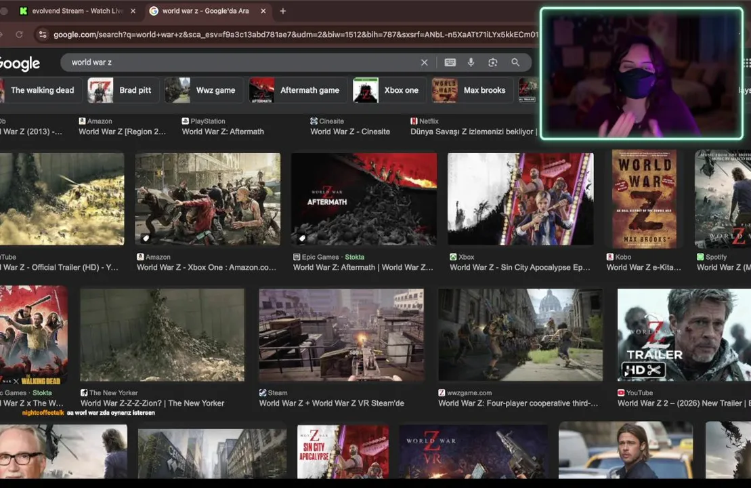Image resolution: width=751 pixels, height=488 pixels.
Task: Open the wwzgame.com street scene thumbnail
Action: click(521, 335)
